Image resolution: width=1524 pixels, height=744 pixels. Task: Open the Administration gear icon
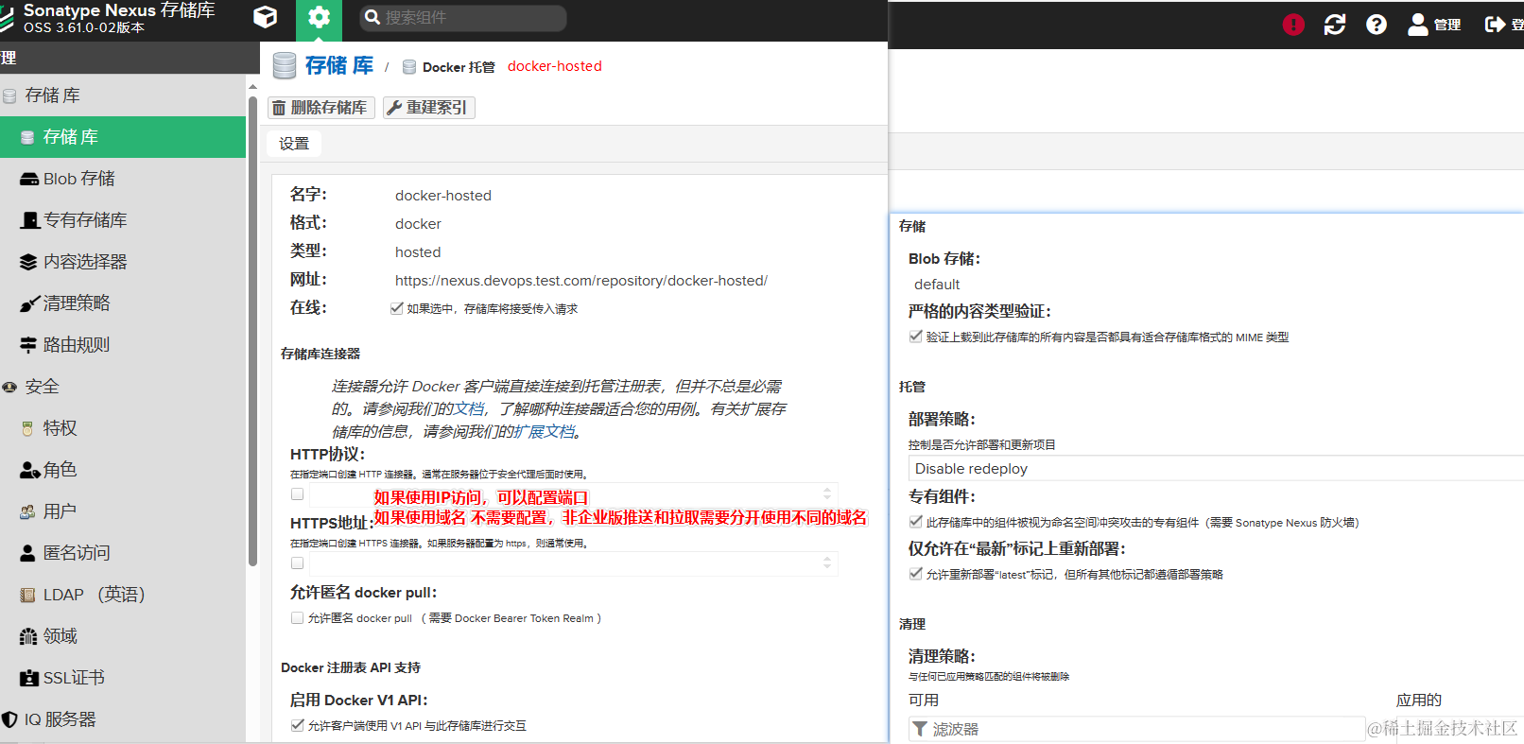319,17
